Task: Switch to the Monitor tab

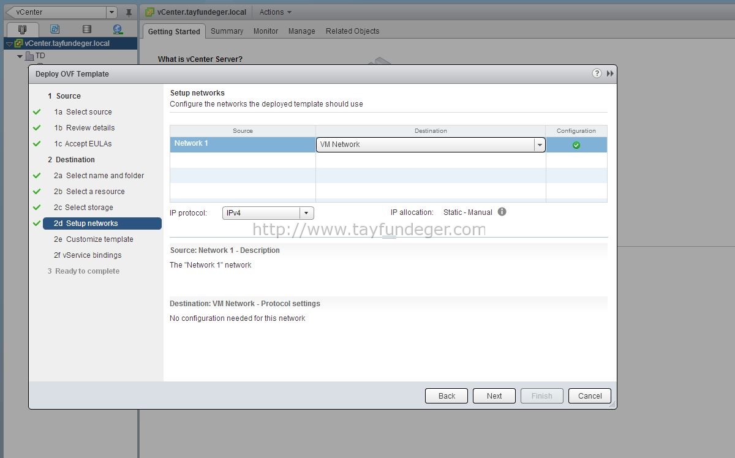Action: pos(266,31)
